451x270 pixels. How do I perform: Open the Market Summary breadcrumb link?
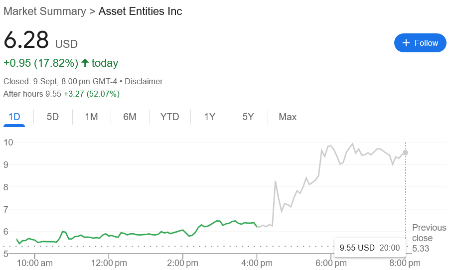point(44,11)
